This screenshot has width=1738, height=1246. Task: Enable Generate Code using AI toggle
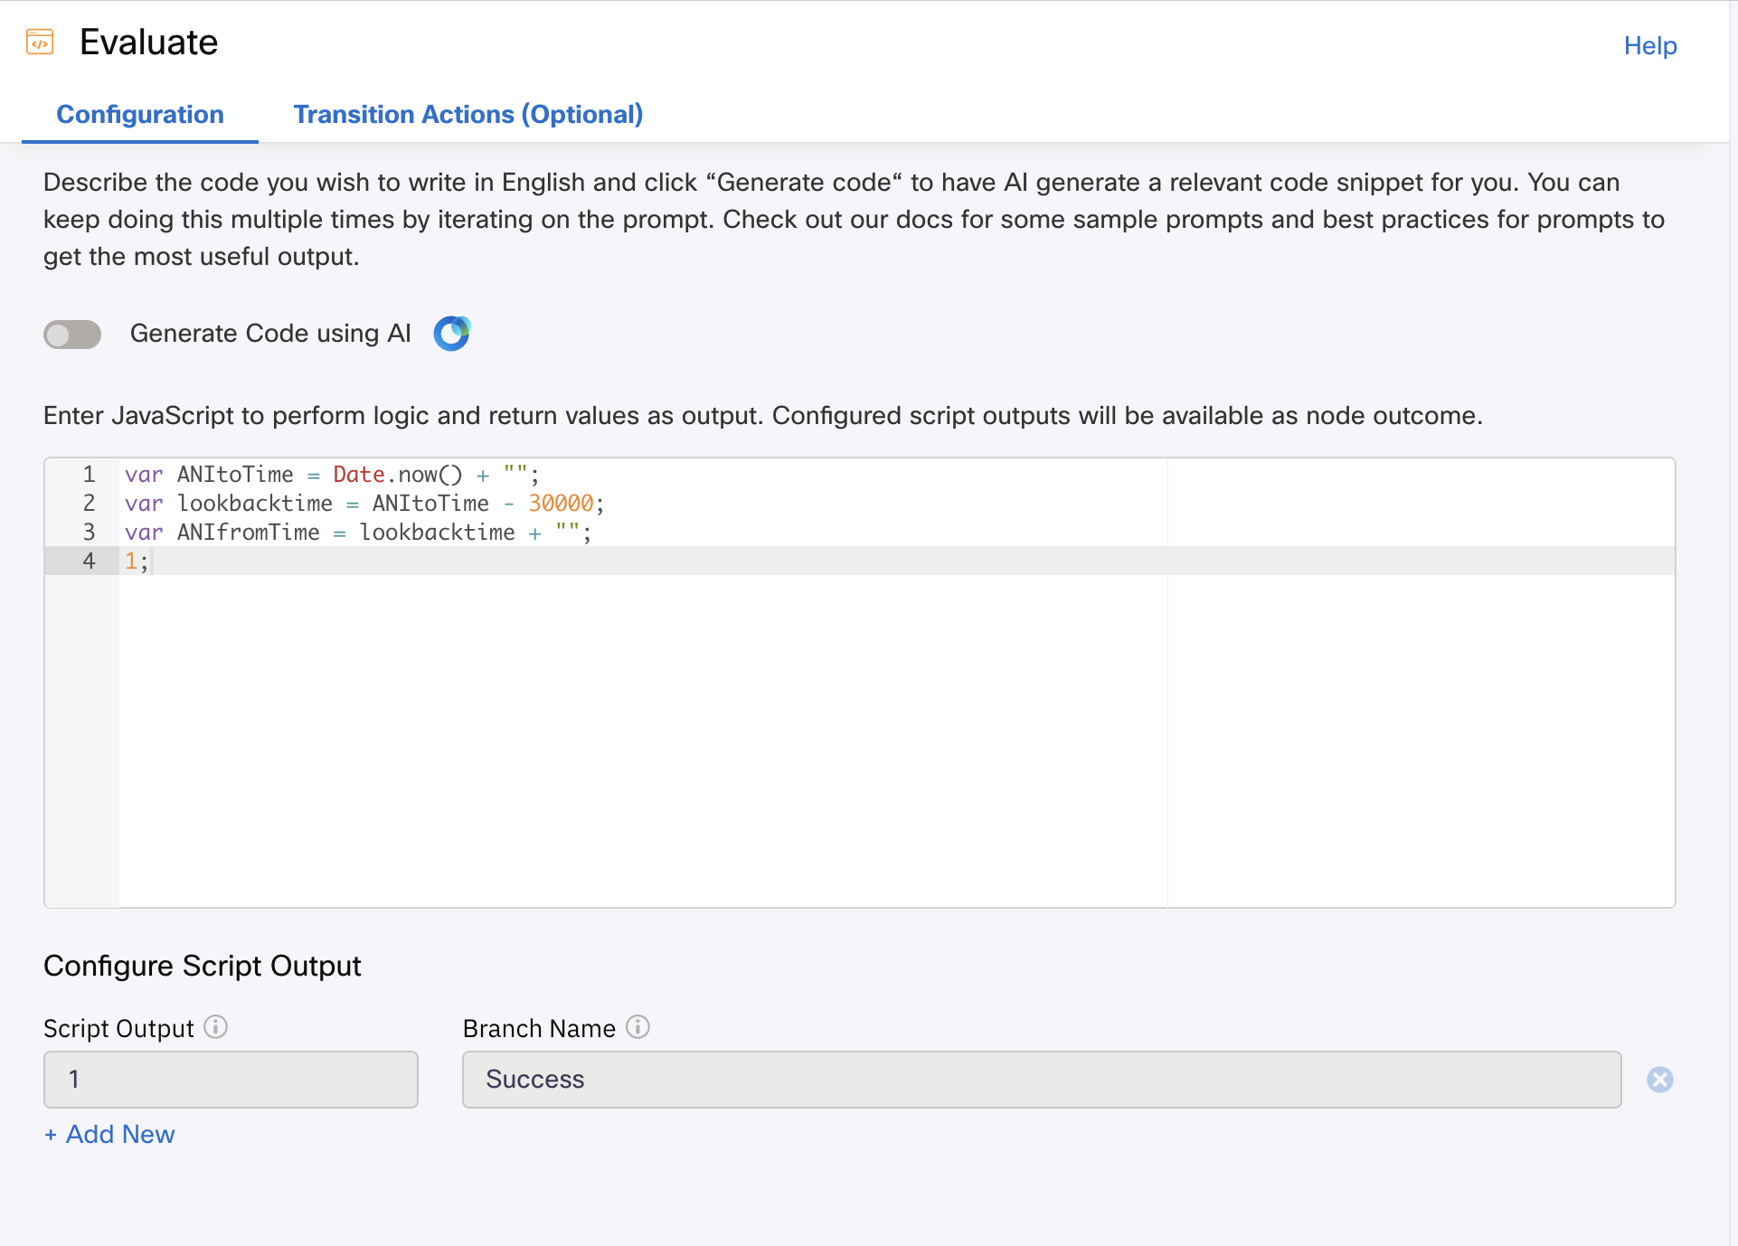coord(72,335)
